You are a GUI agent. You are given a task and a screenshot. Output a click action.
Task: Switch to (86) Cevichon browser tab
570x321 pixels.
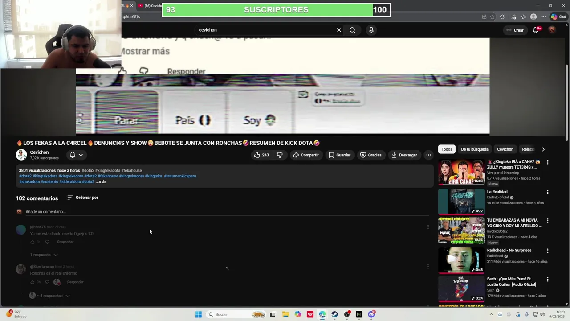[x=150, y=6]
